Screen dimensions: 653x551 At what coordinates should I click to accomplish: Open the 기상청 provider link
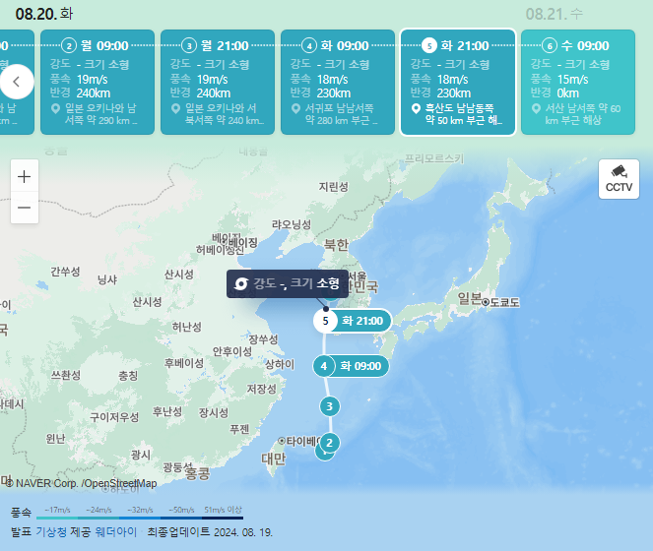[x=51, y=532]
